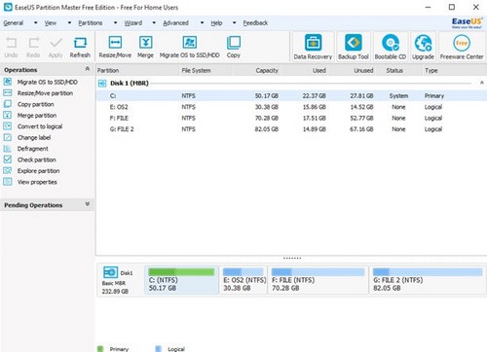This screenshot has height=352, width=487.
Task: Click the 82.05 GB capacity cell
Action: pyautogui.click(x=267, y=129)
